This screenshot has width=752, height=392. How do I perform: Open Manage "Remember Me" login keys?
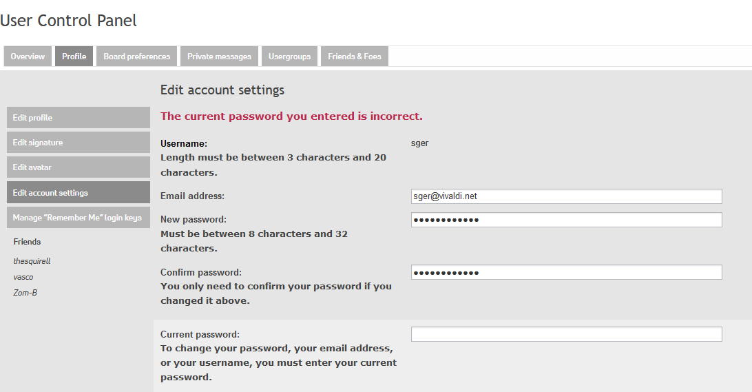coord(78,218)
